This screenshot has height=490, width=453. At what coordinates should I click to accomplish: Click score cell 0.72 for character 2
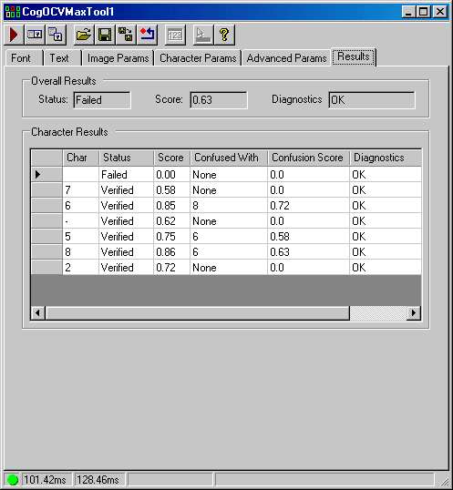point(171,267)
